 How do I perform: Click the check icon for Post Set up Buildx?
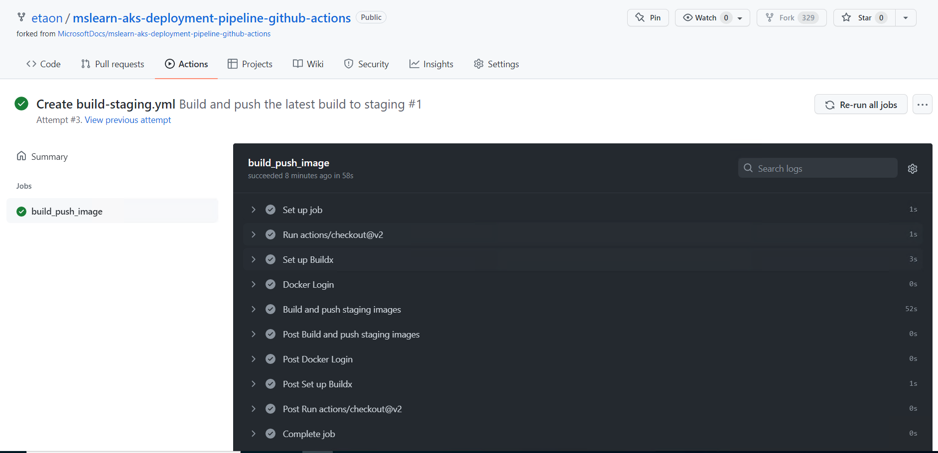270,384
